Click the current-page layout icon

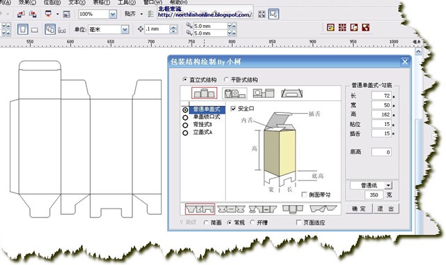point(62,30)
